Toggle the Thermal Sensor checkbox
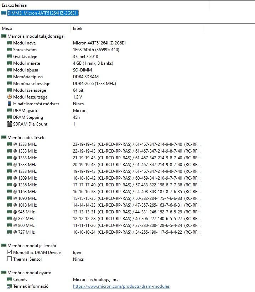Viewport: 255px width, 292px height. click(9, 259)
